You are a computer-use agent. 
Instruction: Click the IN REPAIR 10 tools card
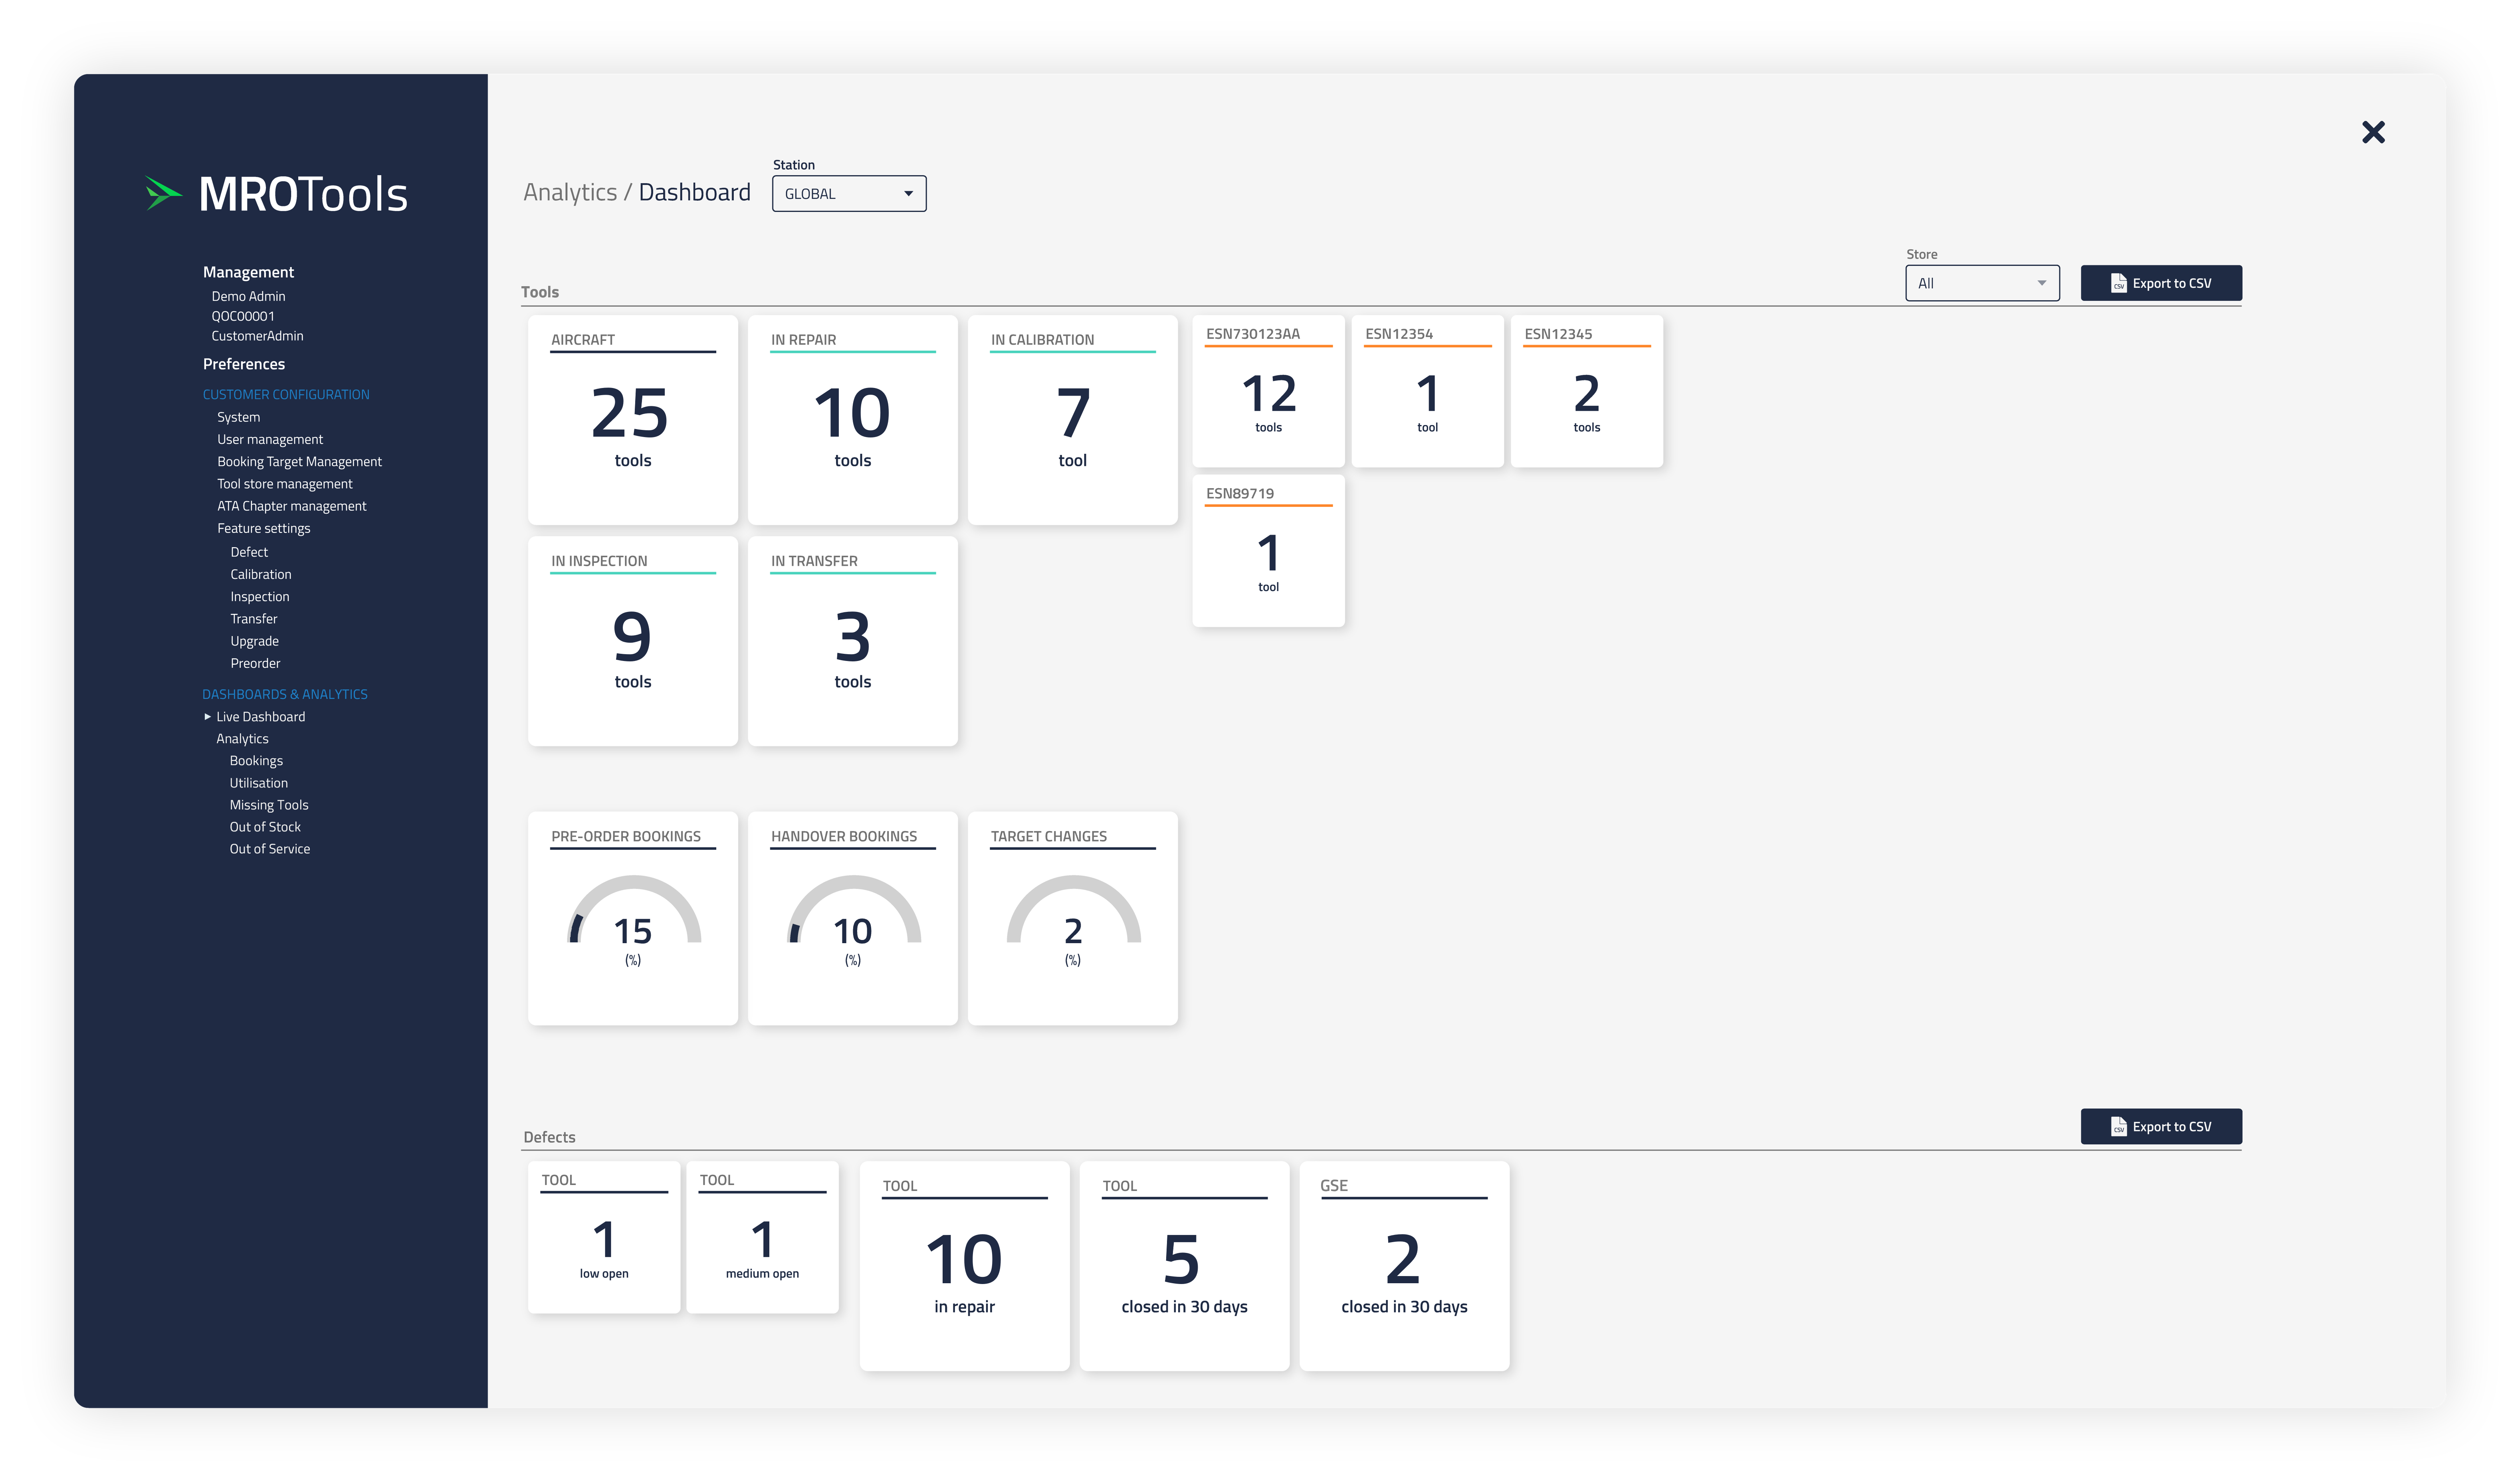pyautogui.click(x=853, y=420)
